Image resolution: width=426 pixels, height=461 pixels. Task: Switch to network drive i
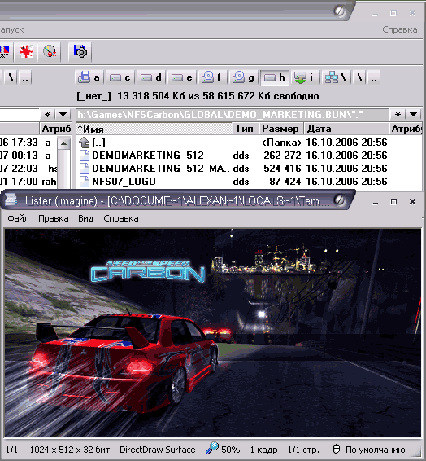(x=305, y=77)
